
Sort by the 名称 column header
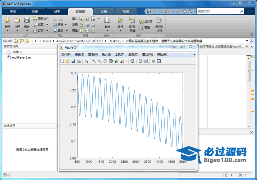tap(16, 52)
